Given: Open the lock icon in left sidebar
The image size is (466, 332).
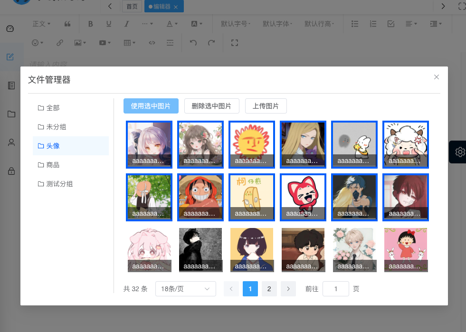Looking at the screenshot, I should [x=11, y=171].
